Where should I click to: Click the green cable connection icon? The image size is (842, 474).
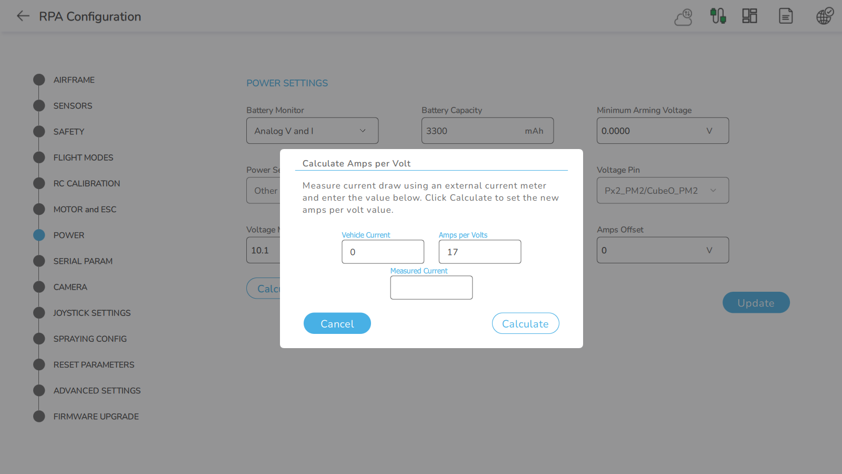pos(718,16)
